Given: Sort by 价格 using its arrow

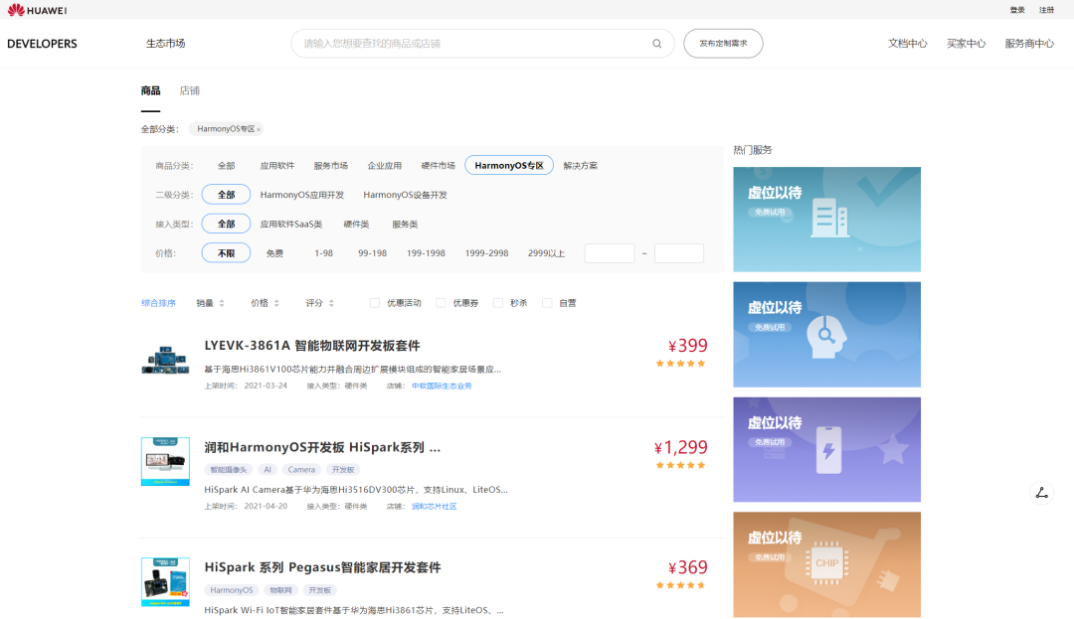Looking at the screenshot, I should (x=276, y=303).
